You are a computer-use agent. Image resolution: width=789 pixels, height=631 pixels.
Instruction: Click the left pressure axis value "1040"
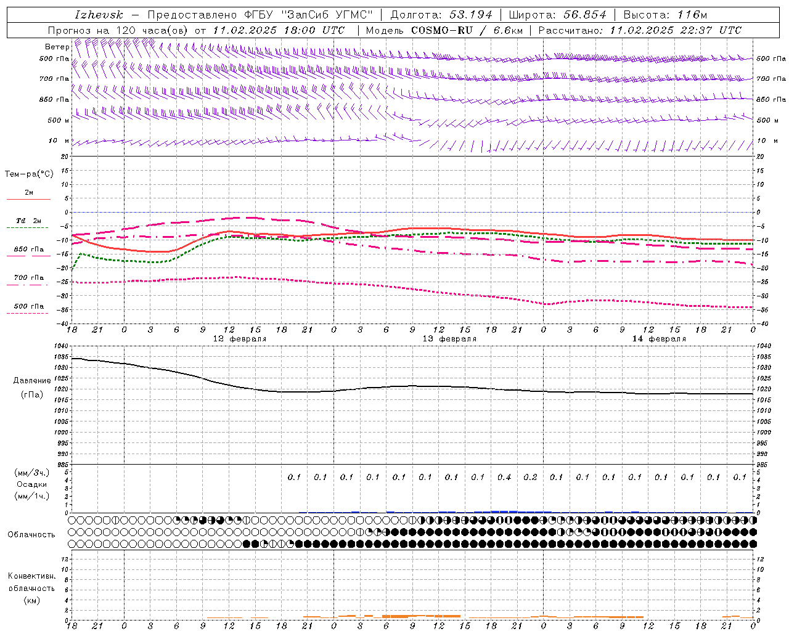60,346
